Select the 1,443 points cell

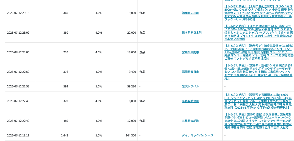(x=53, y=135)
